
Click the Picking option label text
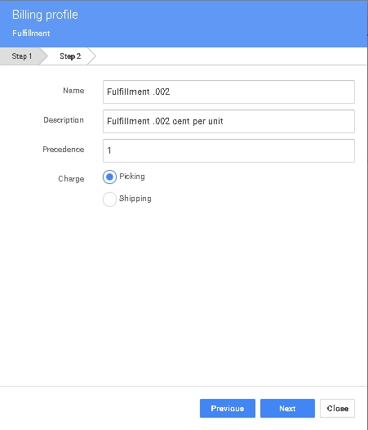132,177
